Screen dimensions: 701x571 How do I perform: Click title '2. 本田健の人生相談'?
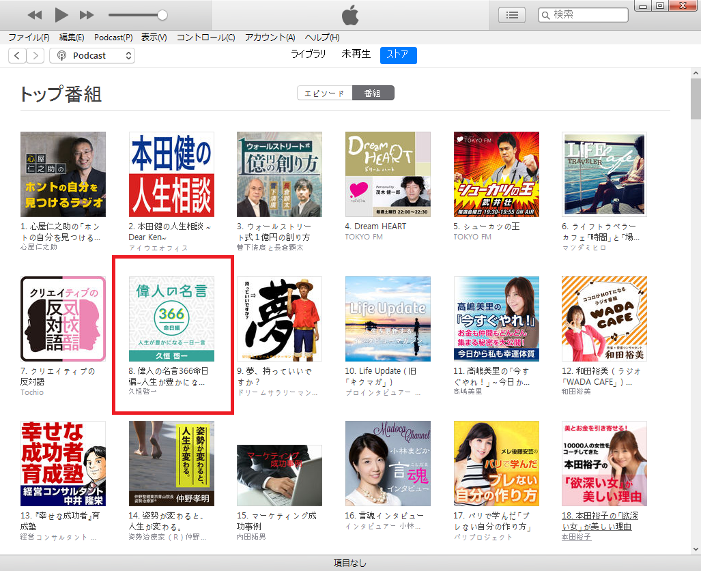coord(169,232)
